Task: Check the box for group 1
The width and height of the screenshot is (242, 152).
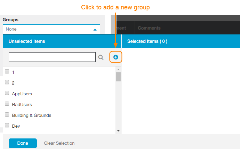Action: point(7,72)
